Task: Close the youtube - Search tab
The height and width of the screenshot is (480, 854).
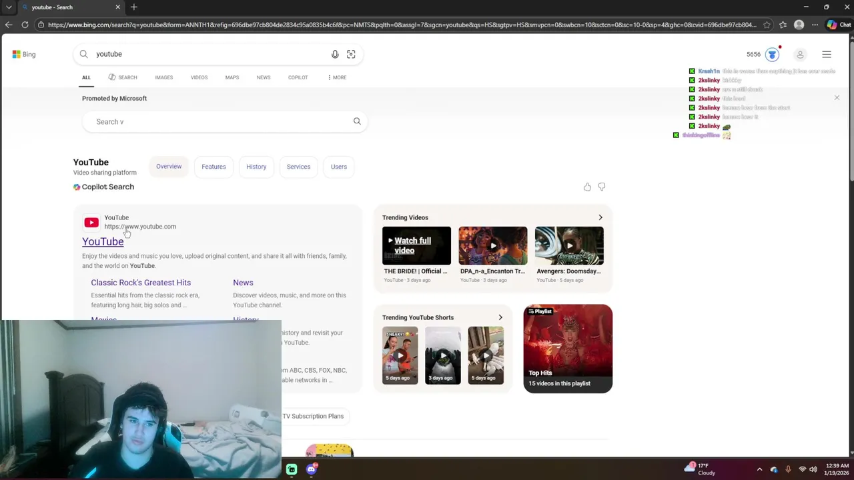Action: 118,7
